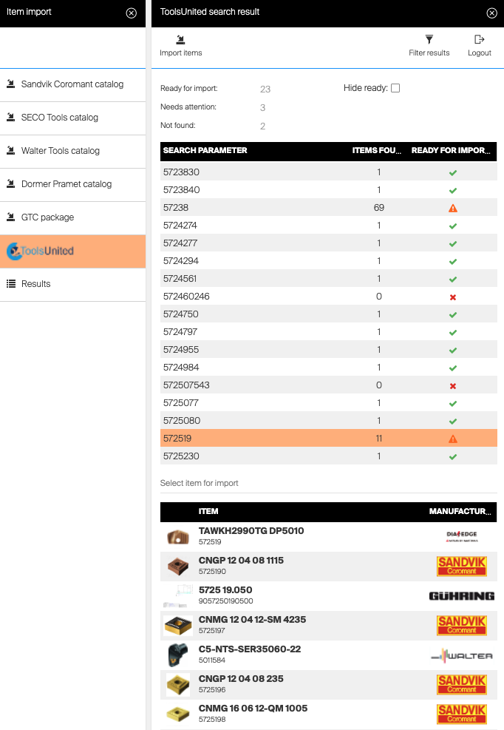Click the GTC package import icon
This screenshot has height=730, width=504.
coord(11,217)
